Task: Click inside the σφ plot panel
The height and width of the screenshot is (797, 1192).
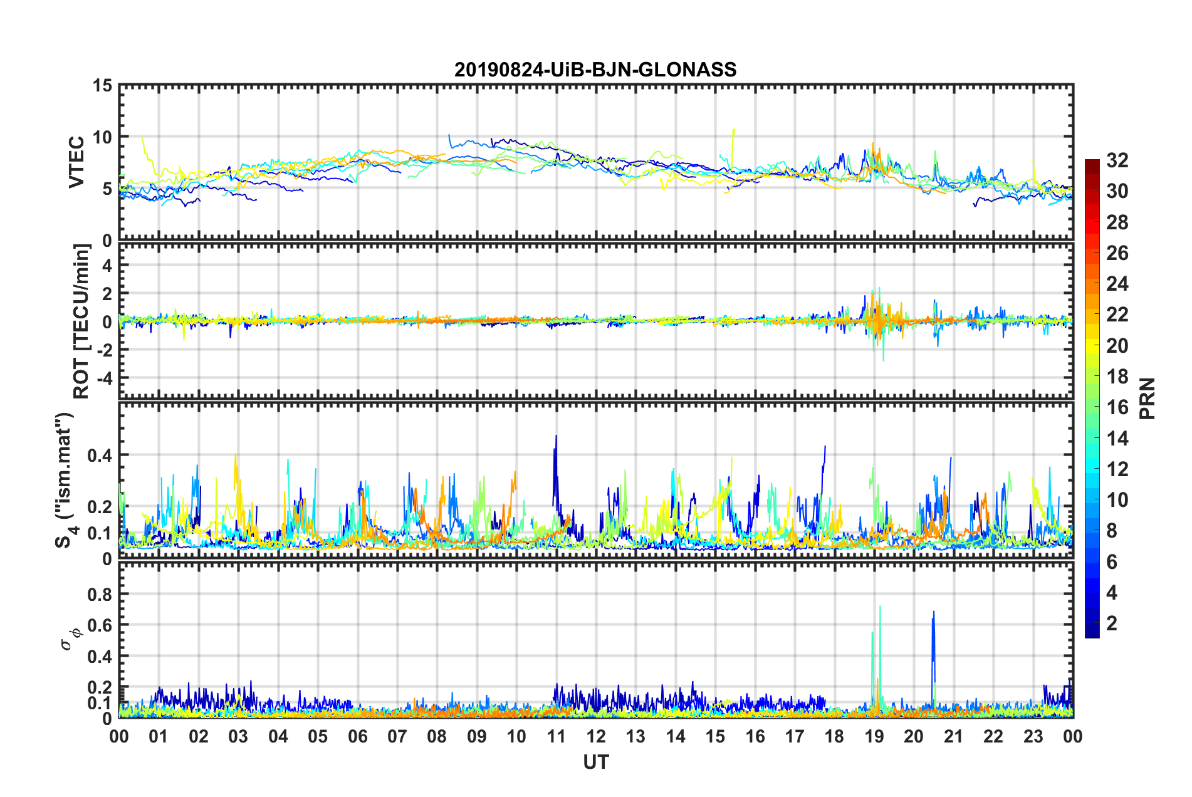Action: pyautogui.click(x=596, y=640)
